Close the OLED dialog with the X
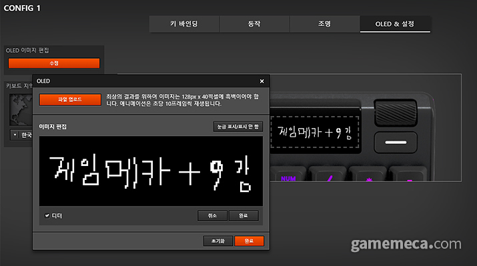Image resolution: width=477 pixels, height=266 pixels. [x=262, y=81]
